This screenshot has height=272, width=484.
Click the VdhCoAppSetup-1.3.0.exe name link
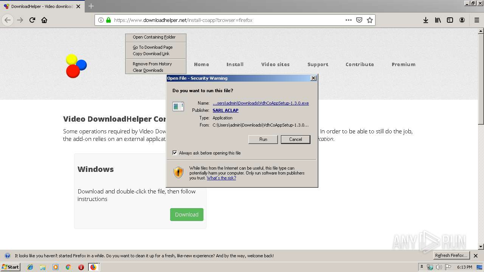click(261, 103)
